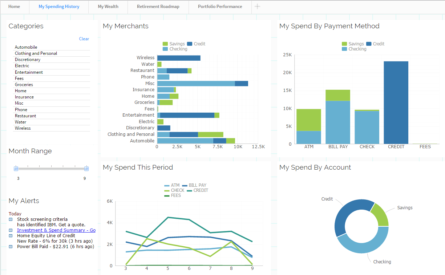
Task: Toggle the Checking series in Payment Method legend
Action: tap(344, 49)
